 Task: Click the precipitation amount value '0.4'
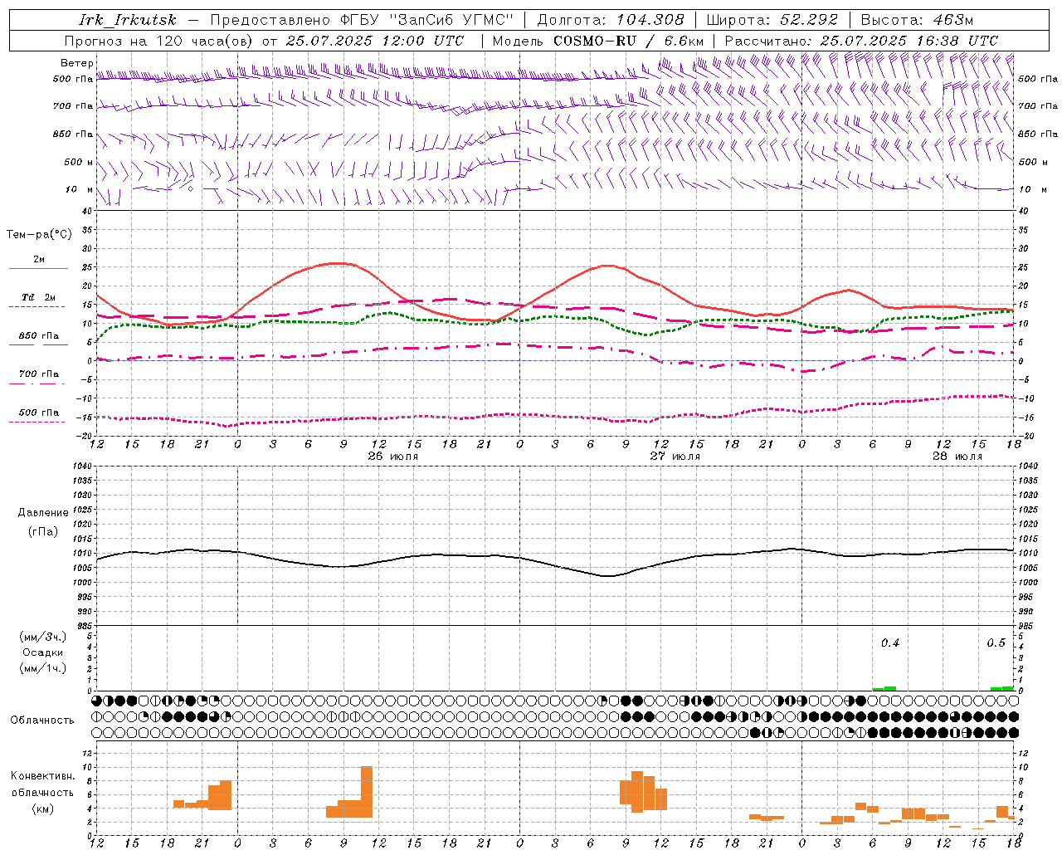pyautogui.click(x=890, y=643)
